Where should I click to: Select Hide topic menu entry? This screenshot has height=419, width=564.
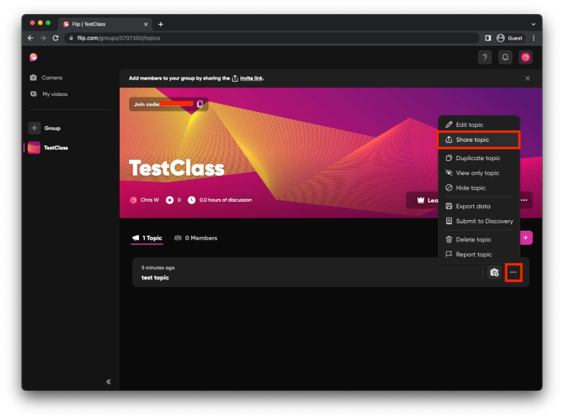point(470,188)
